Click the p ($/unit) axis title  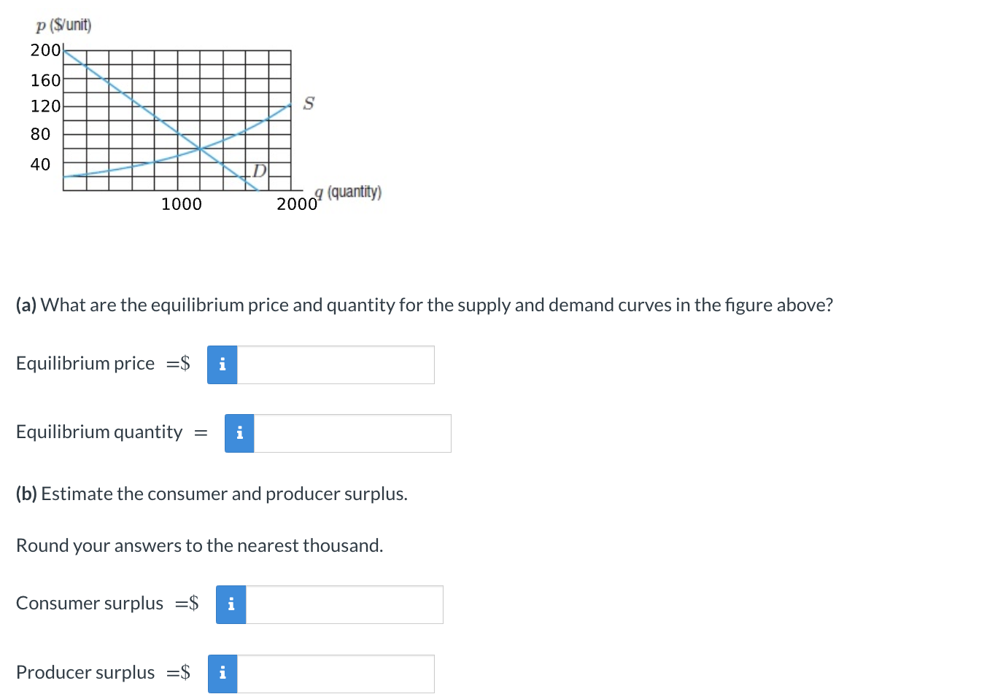click(63, 24)
